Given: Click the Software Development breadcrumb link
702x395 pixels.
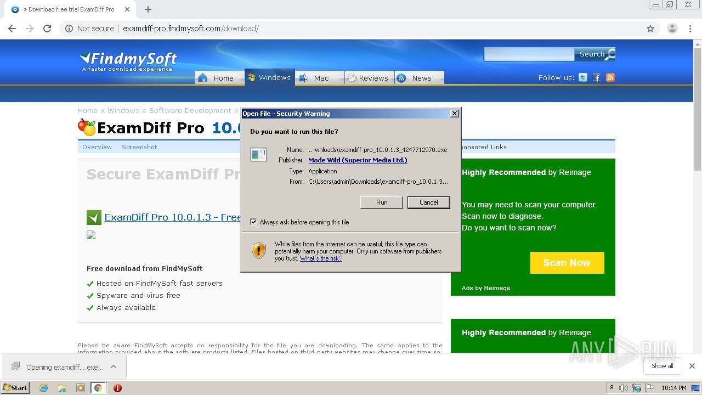Looking at the screenshot, I should pos(190,110).
